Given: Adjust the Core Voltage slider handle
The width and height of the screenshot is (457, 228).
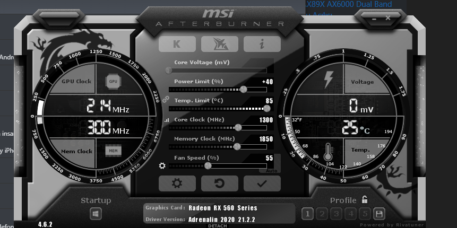Looking at the screenshot, I should [169, 70].
